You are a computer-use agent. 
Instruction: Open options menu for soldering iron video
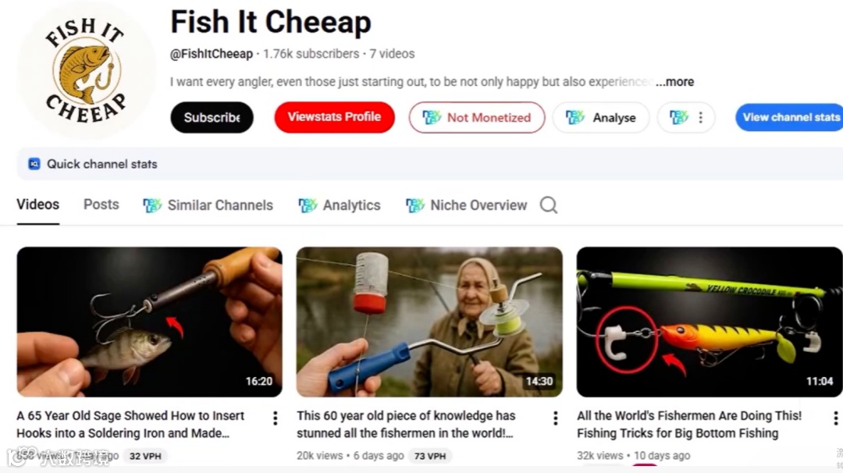(x=276, y=418)
